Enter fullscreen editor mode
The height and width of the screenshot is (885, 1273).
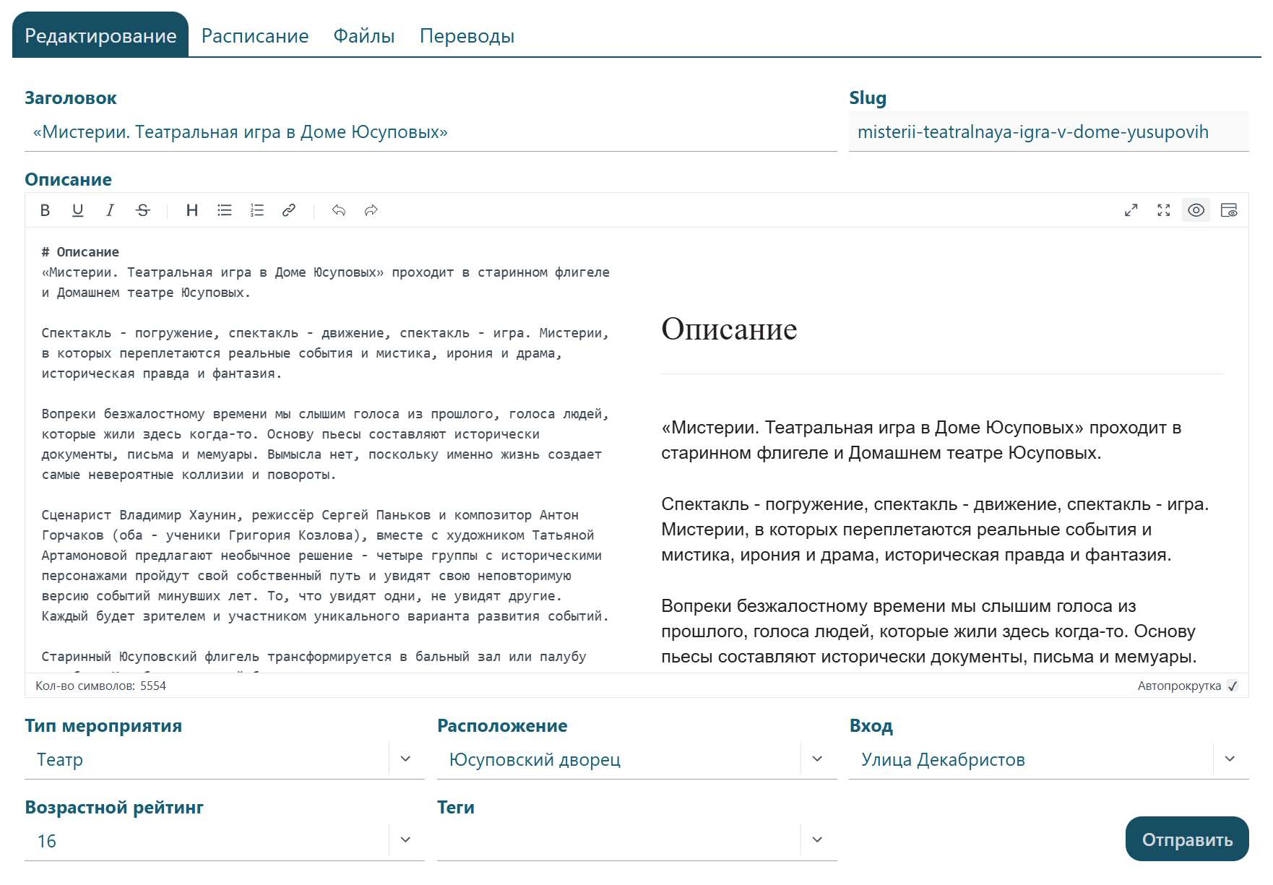pyautogui.click(x=1163, y=210)
